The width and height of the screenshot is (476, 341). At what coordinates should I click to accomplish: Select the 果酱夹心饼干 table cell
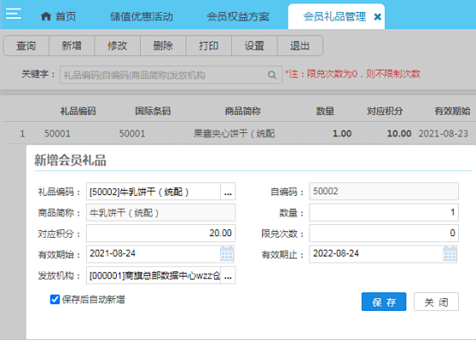(235, 133)
